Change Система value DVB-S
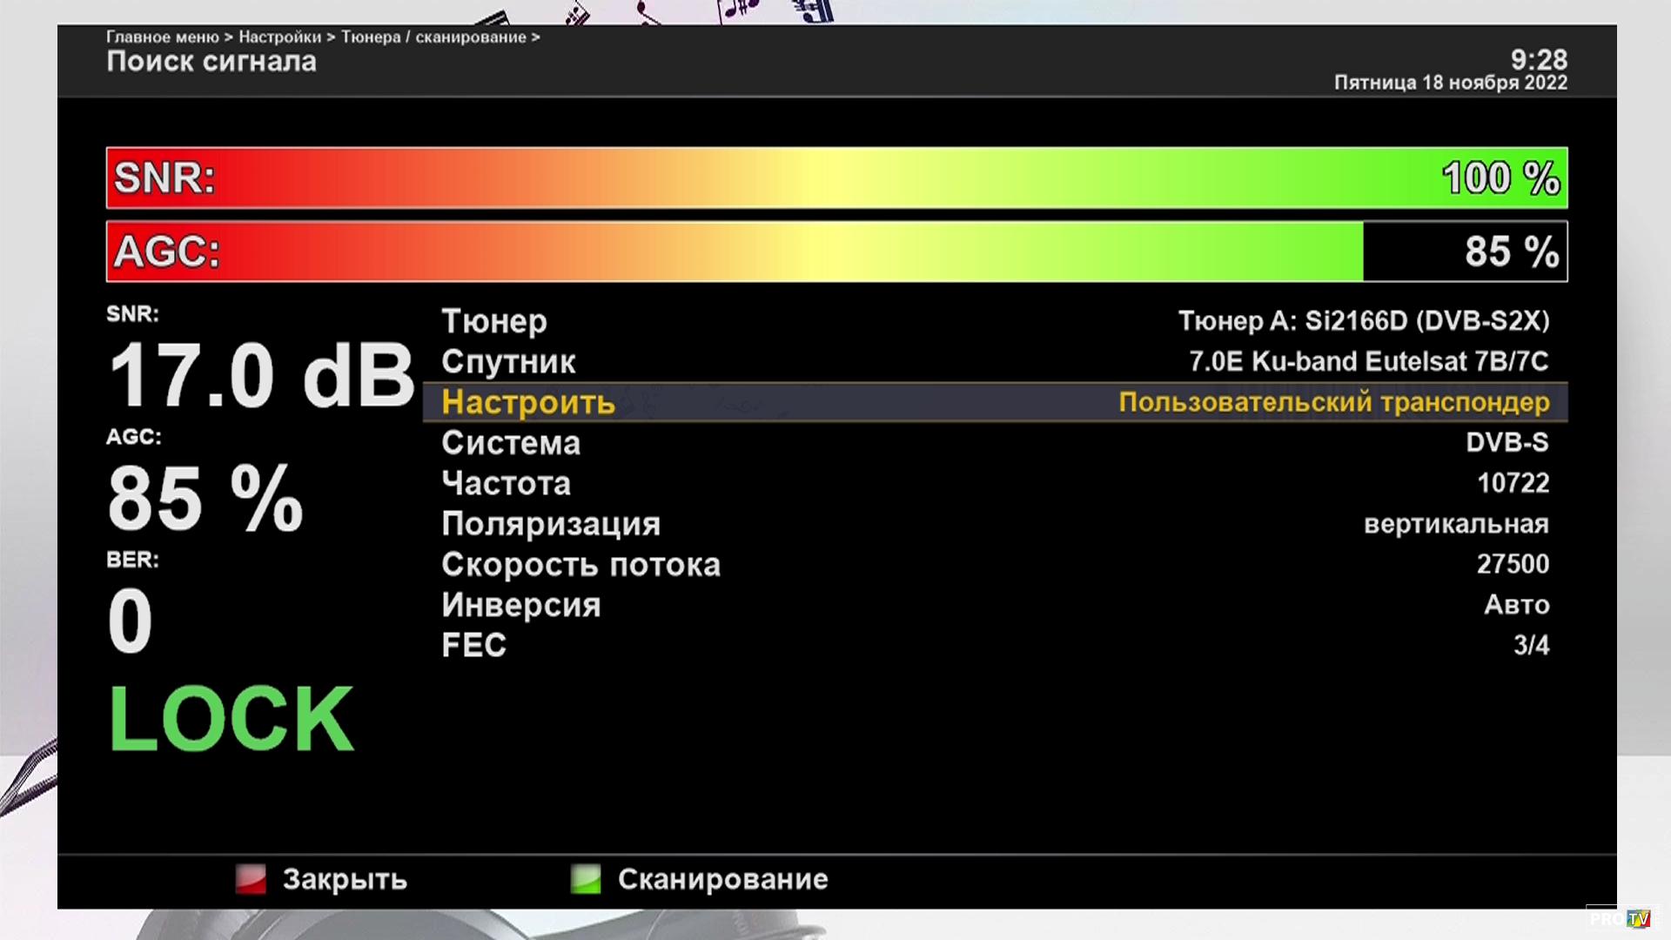The image size is (1671, 940). (x=1507, y=442)
